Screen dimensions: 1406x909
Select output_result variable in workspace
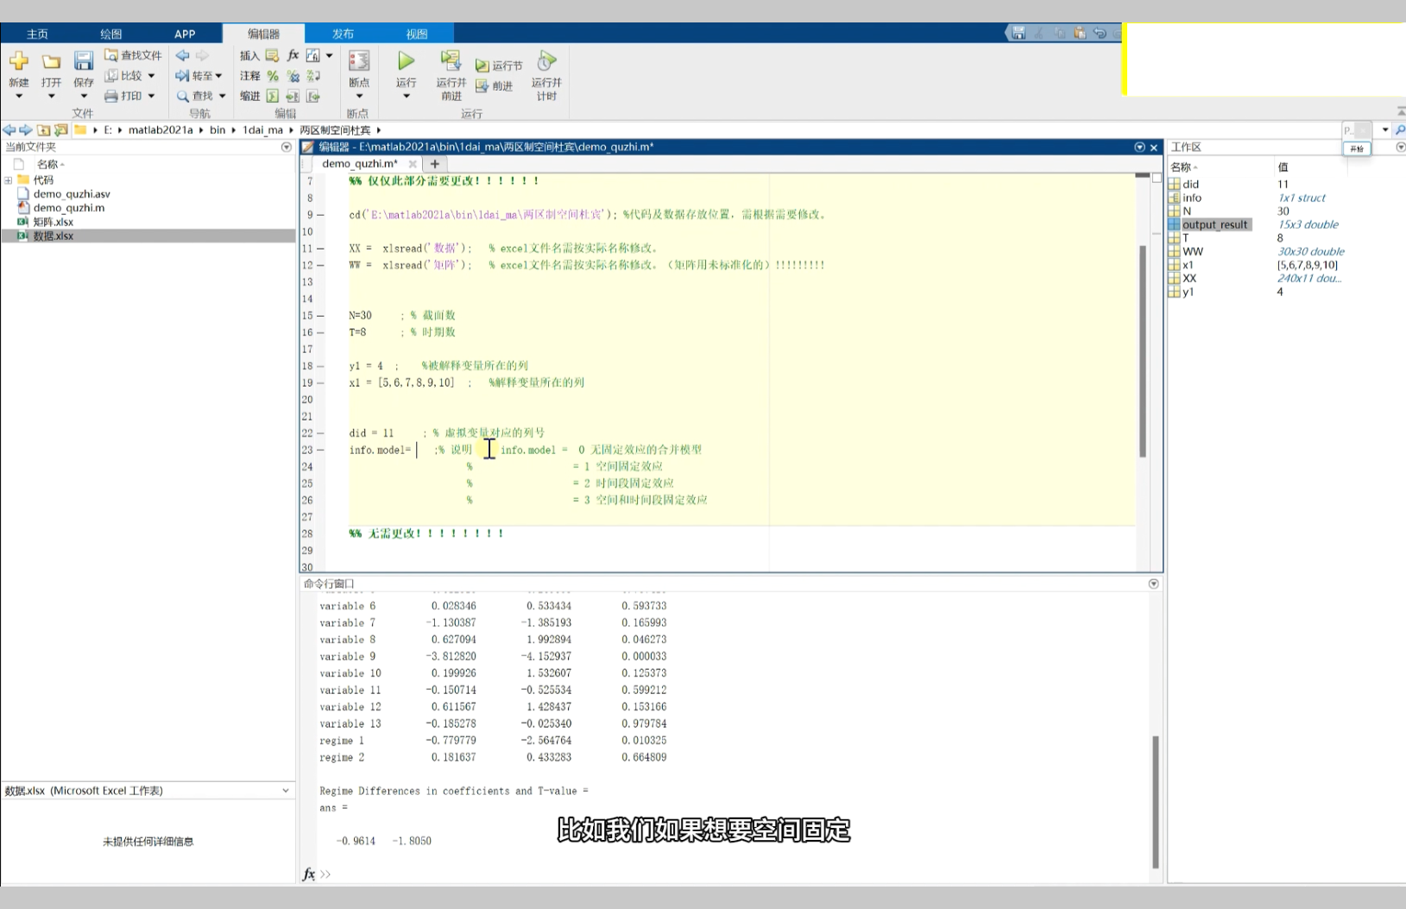(1214, 224)
